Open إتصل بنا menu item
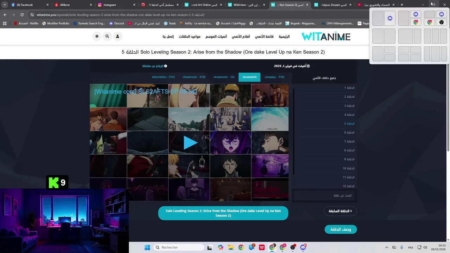This screenshot has width=450, height=253. click(x=168, y=37)
